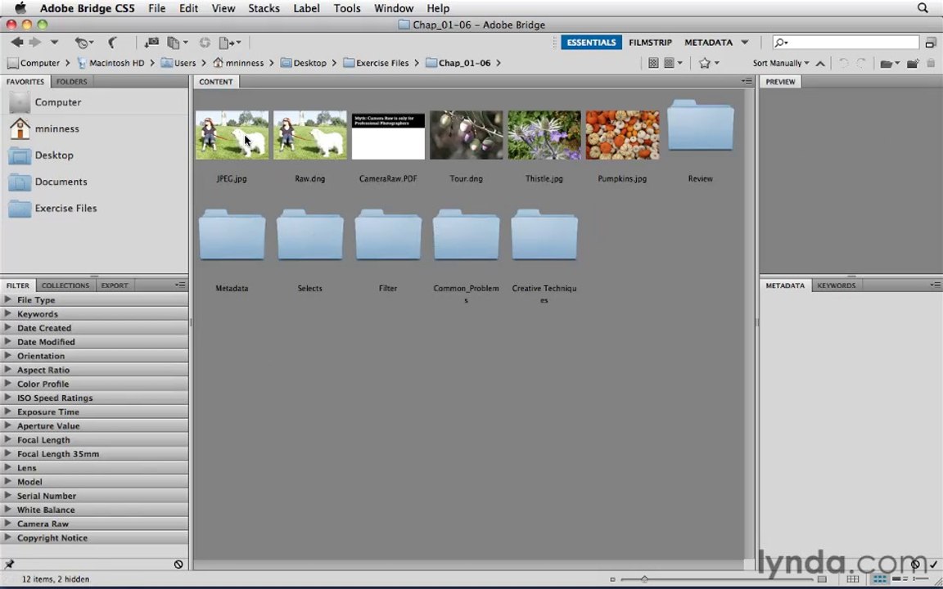The image size is (943, 589).
Task: Click Exercise Files in the path bar
Action: tap(376, 63)
